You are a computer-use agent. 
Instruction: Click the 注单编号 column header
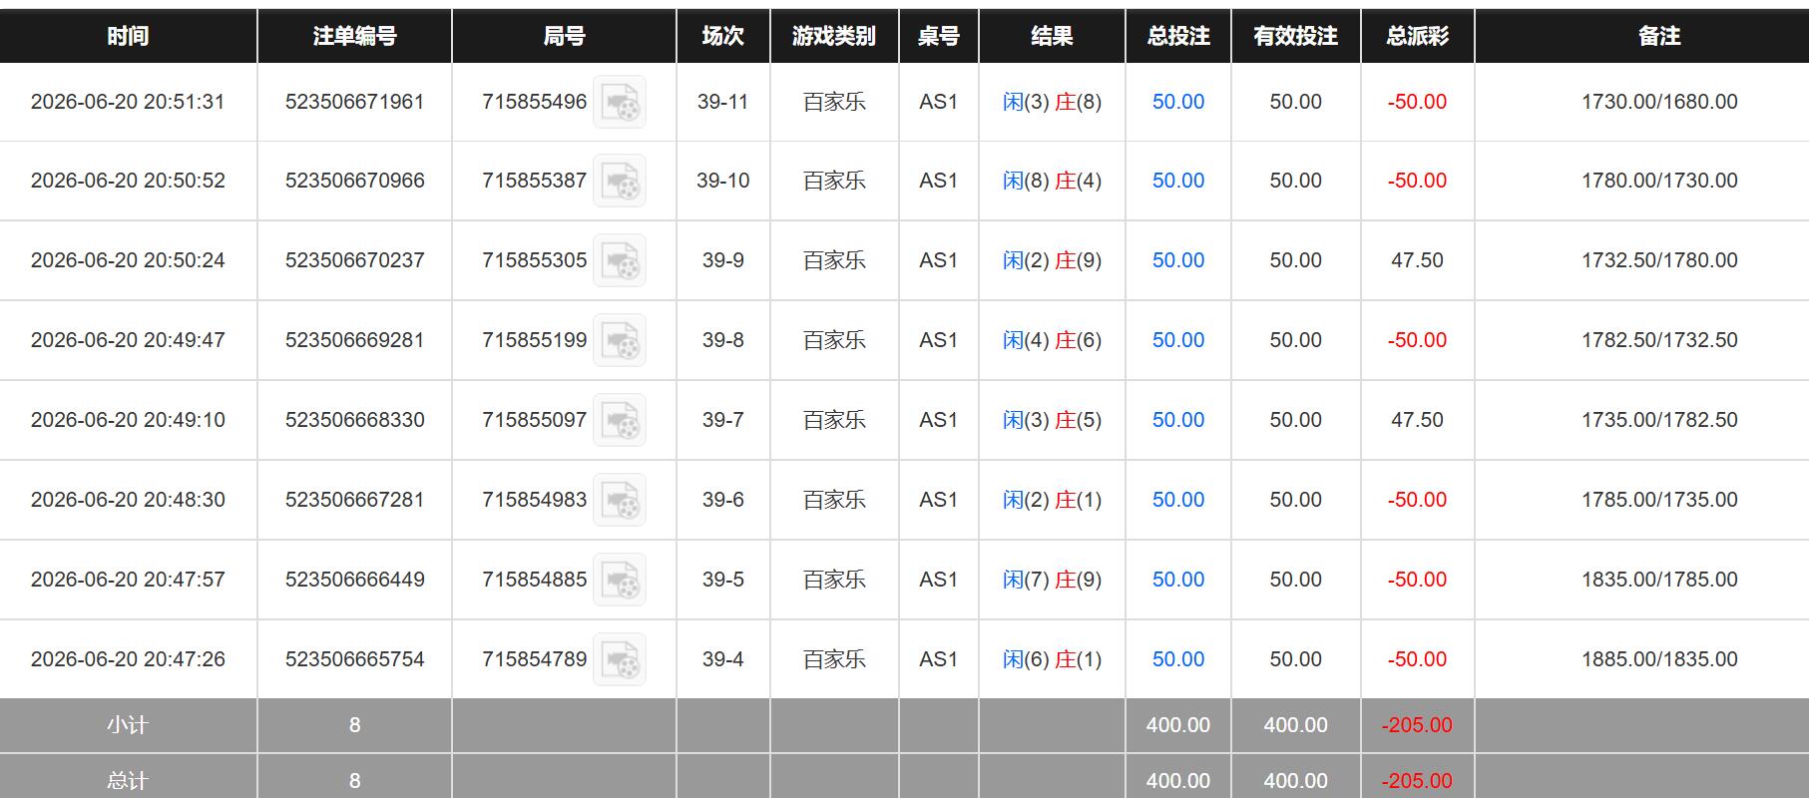(x=354, y=36)
